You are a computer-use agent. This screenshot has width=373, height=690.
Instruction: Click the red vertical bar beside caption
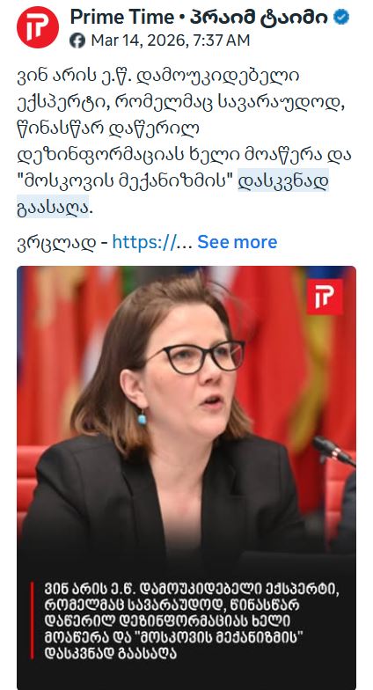pos(32,620)
